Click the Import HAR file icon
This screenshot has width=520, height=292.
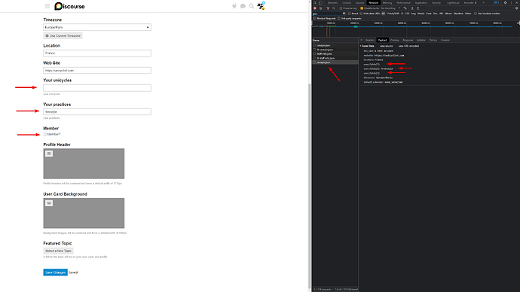[x=412, y=8]
